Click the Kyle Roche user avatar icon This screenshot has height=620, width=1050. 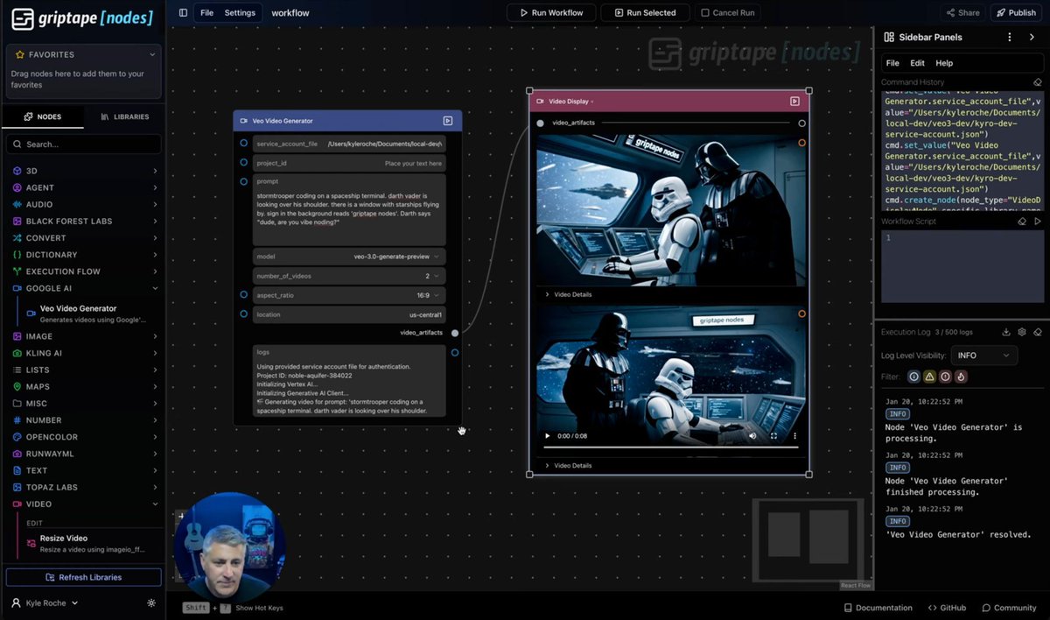16,603
